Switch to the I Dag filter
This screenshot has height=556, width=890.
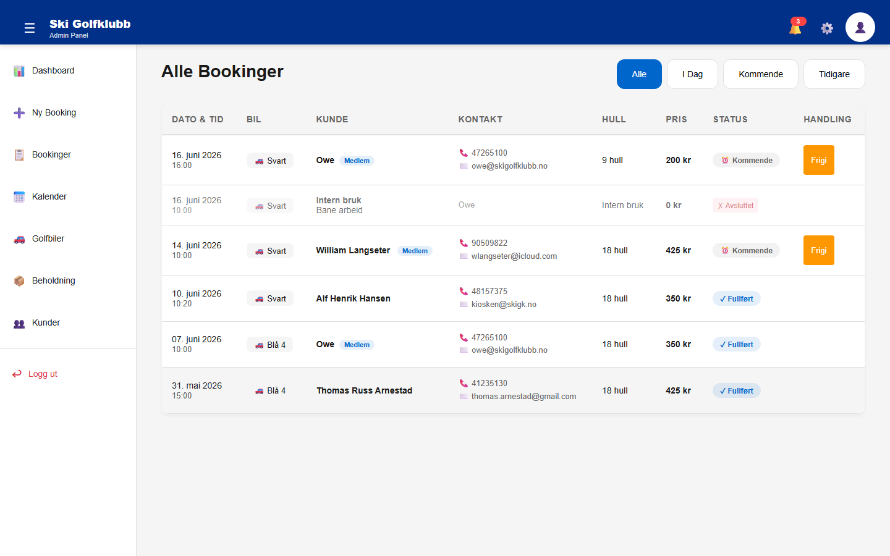click(x=692, y=74)
